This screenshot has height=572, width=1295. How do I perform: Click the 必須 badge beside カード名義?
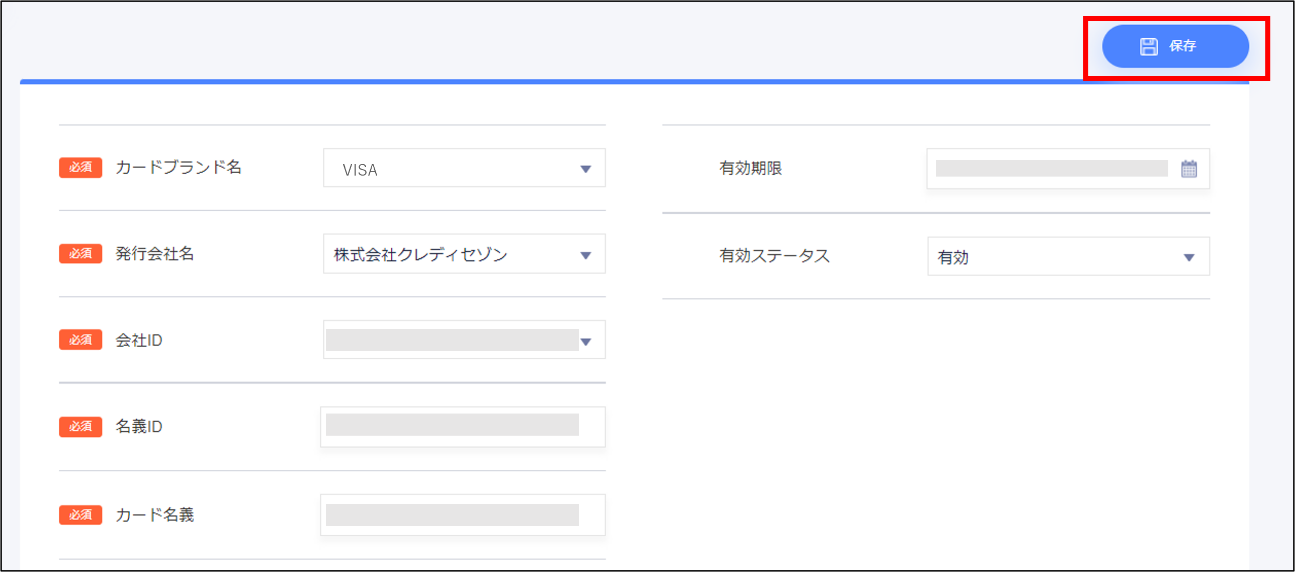click(80, 515)
